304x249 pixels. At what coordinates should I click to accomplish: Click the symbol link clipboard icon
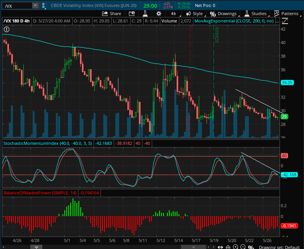click(43, 5)
